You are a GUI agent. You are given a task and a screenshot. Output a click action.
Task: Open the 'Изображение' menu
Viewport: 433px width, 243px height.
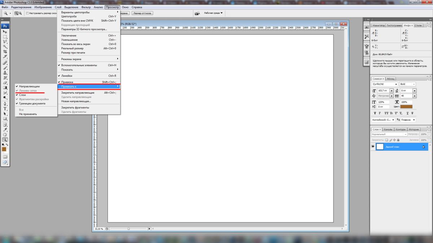coord(43,7)
